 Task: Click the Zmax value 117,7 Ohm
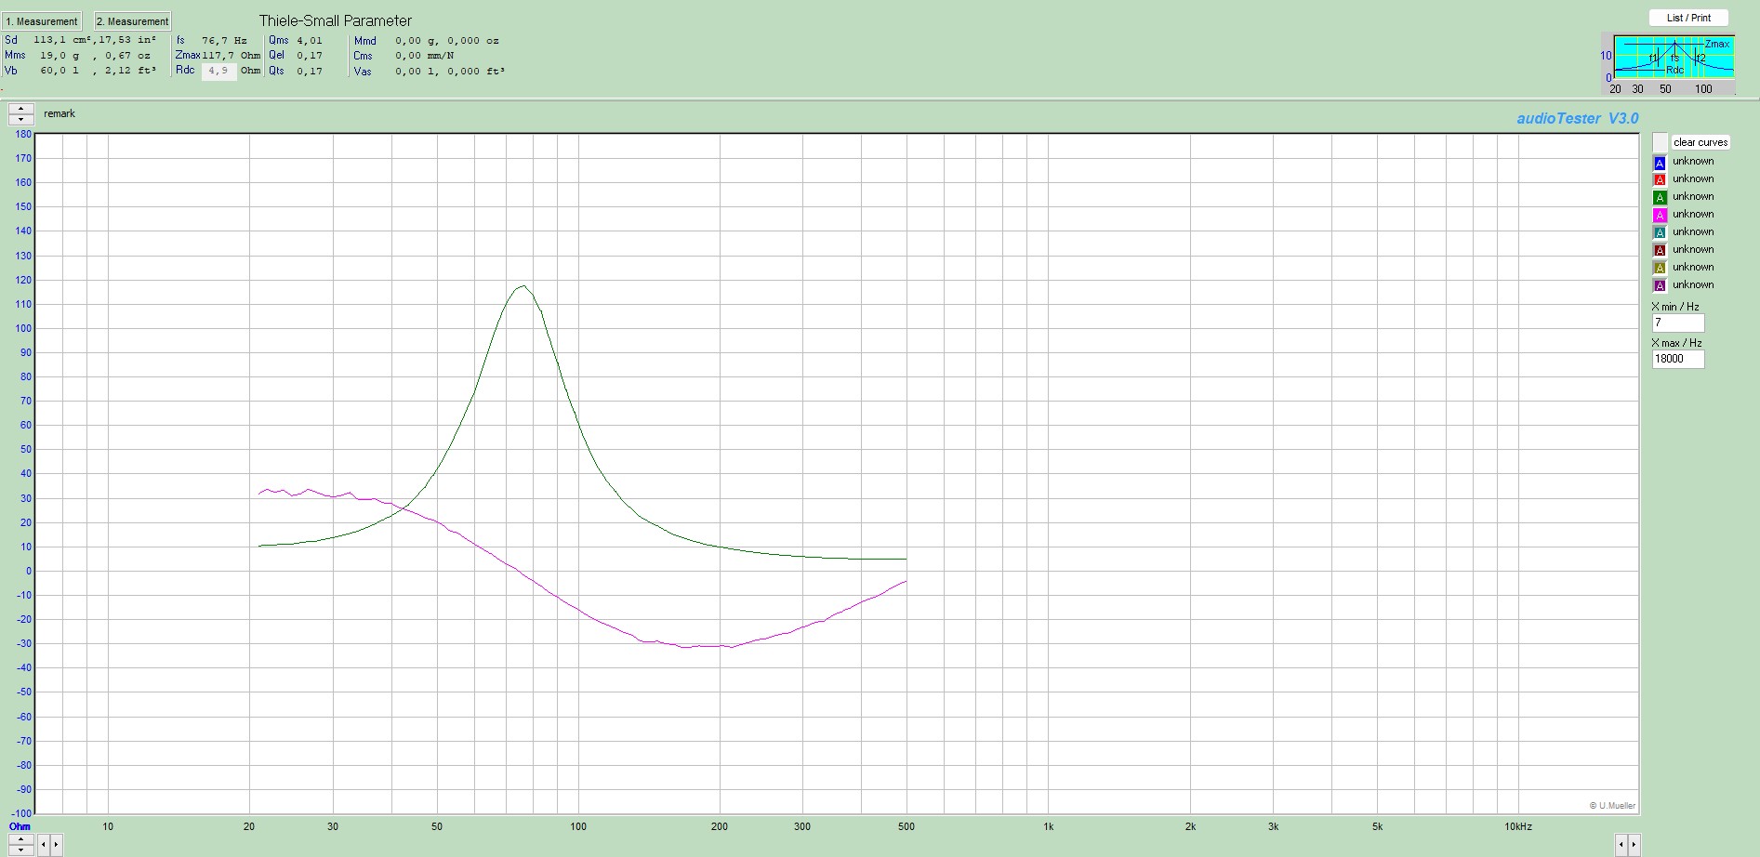tap(232, 56)
